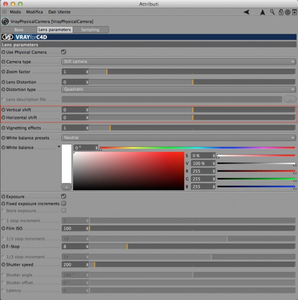Collapse the White balance disclosure triangle
The width and height of the screenshot is (298, 300).
pos(59,147)
